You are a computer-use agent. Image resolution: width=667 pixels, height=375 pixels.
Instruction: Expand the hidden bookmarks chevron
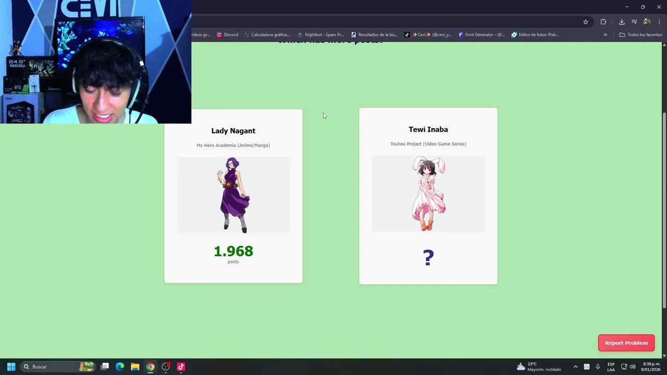(605, 35)
